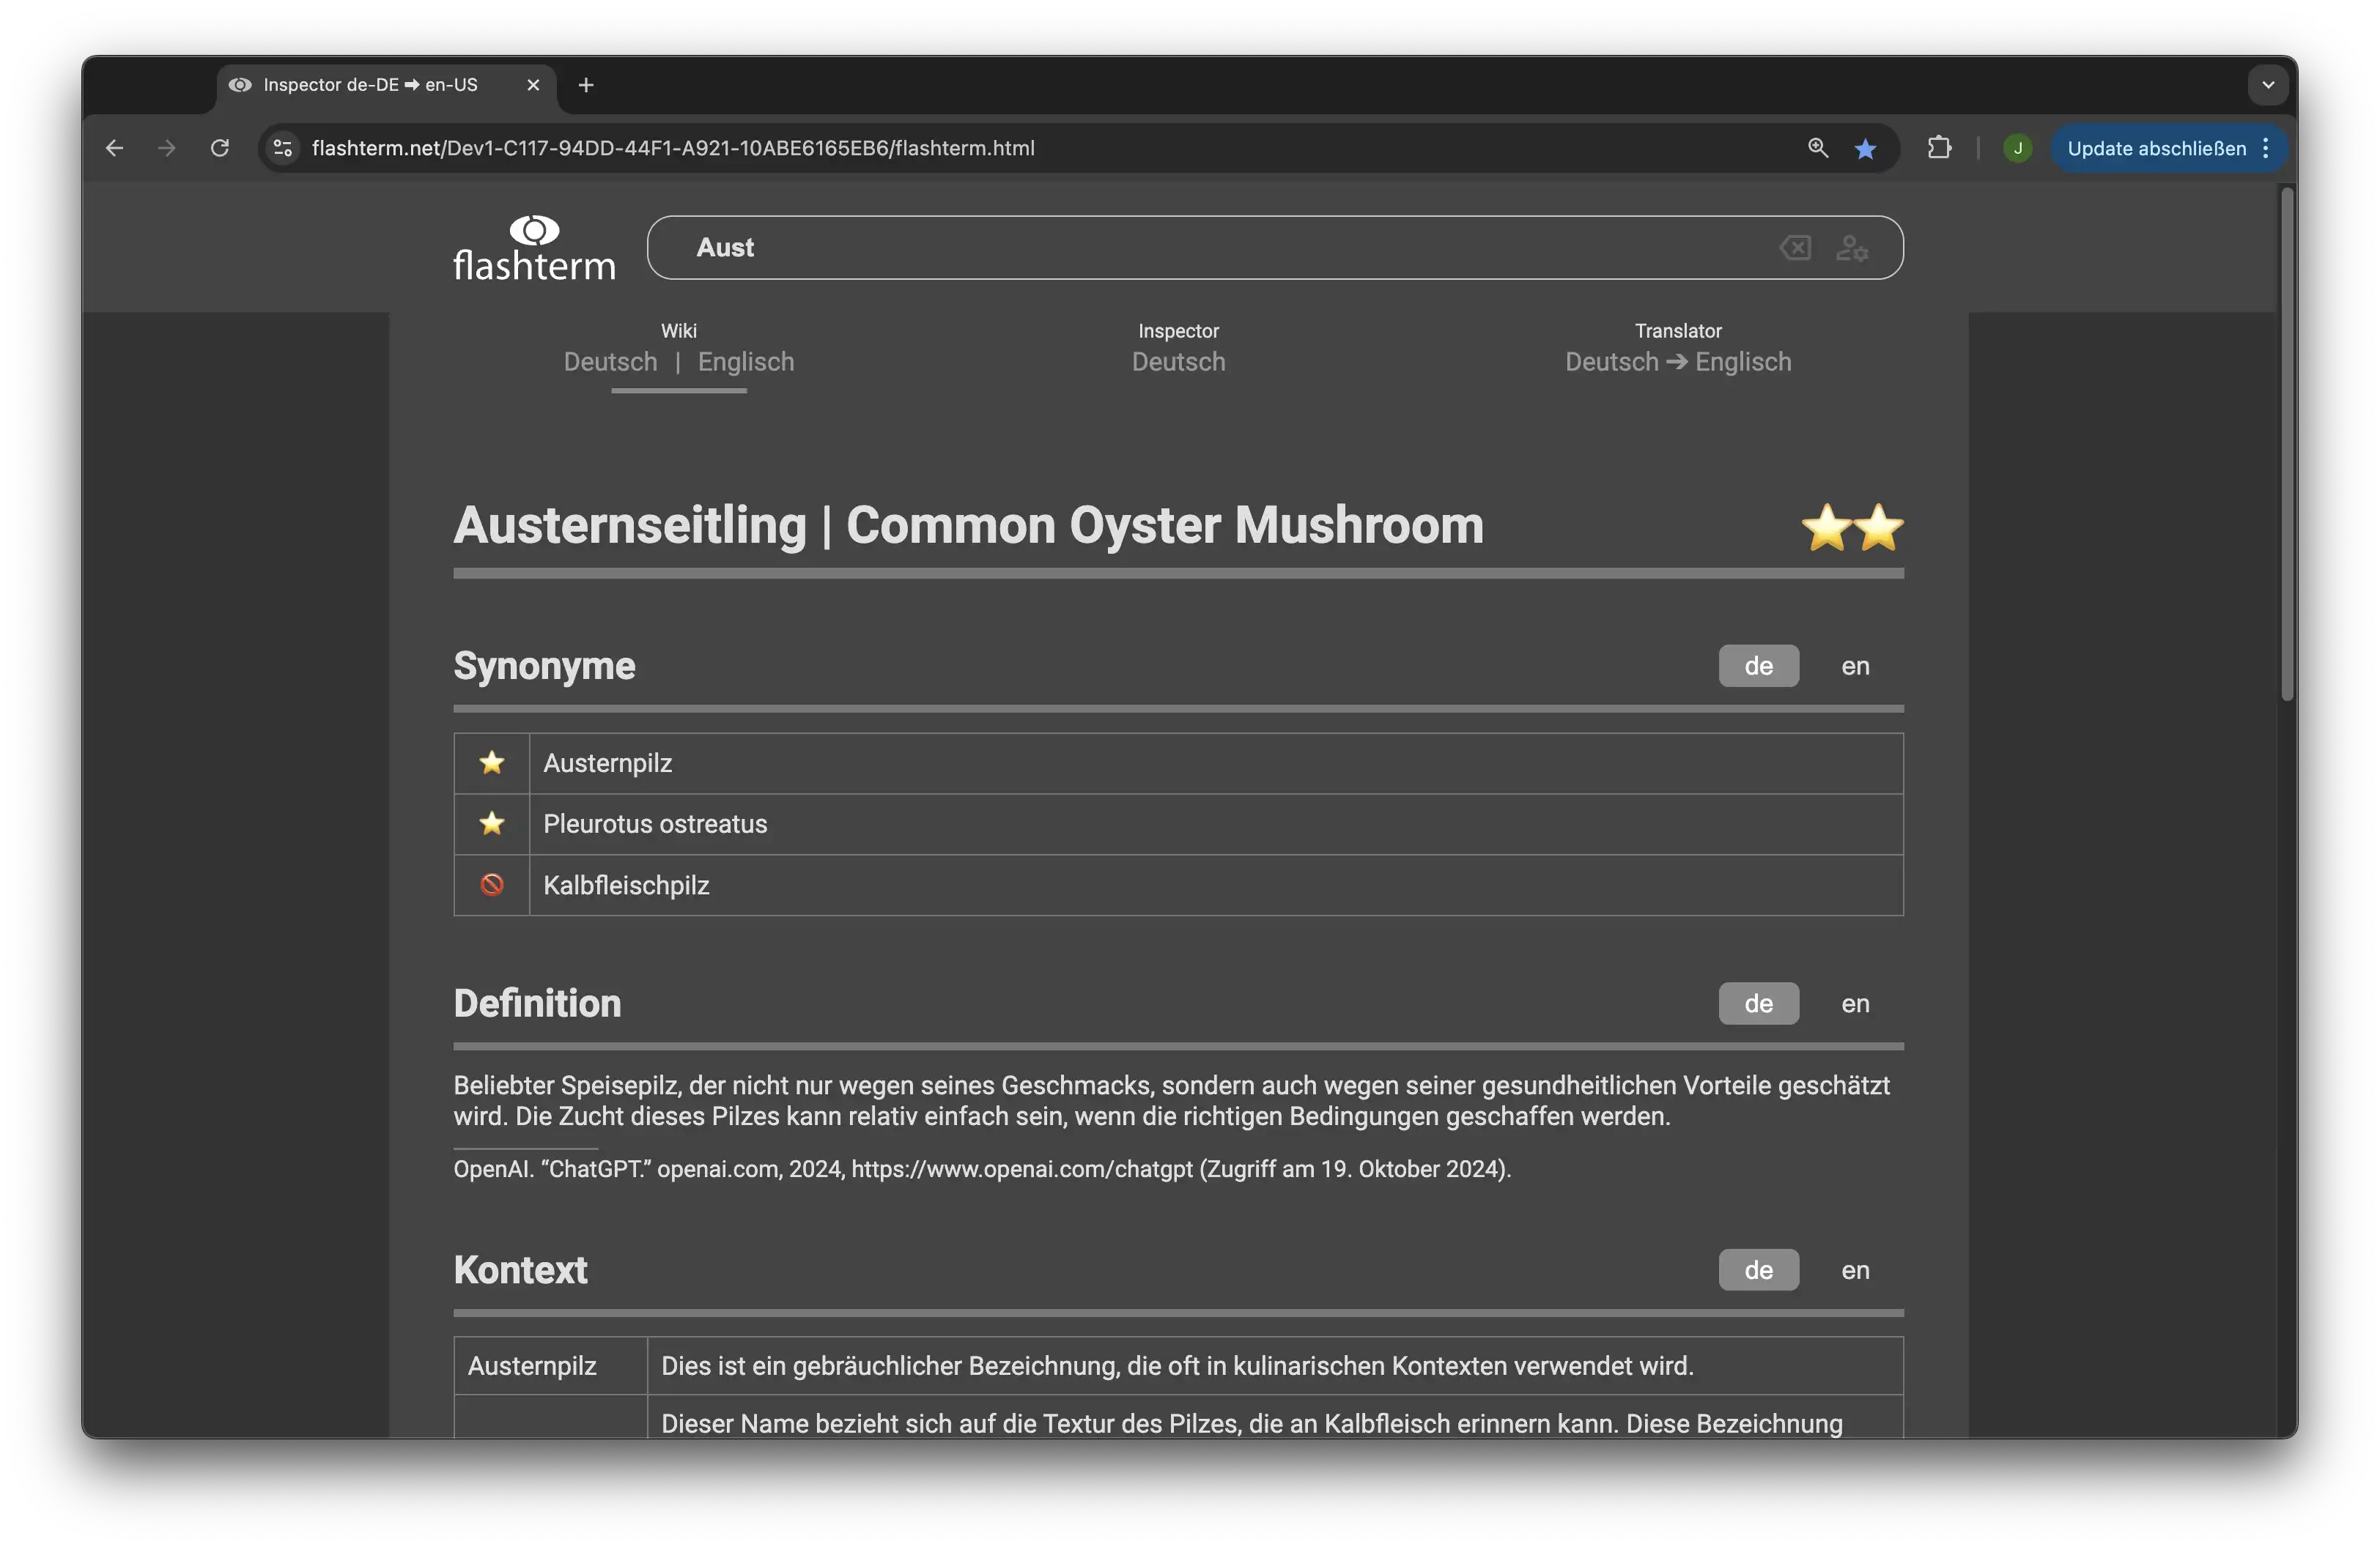Click the Update abschließen button
Viewport: 2380px width, 1547px height.
pos(2168,148)
